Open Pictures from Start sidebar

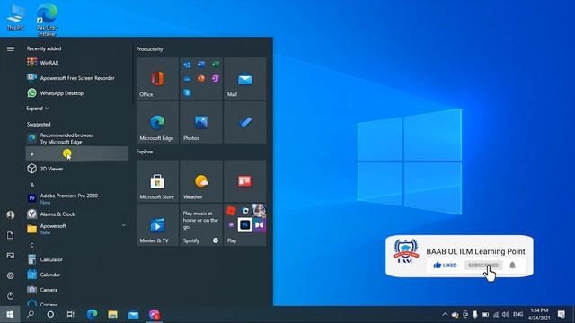click(10, 255)
